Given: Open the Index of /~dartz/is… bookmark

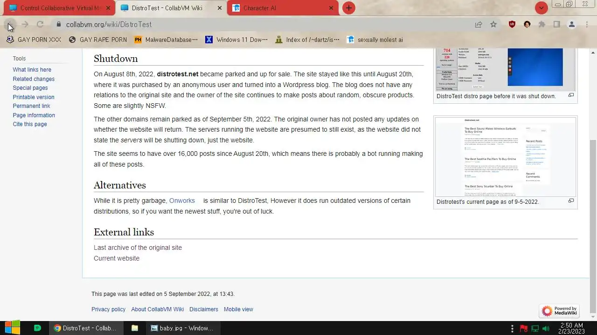Looking at the screenshot, I should [x=307, y=40].
